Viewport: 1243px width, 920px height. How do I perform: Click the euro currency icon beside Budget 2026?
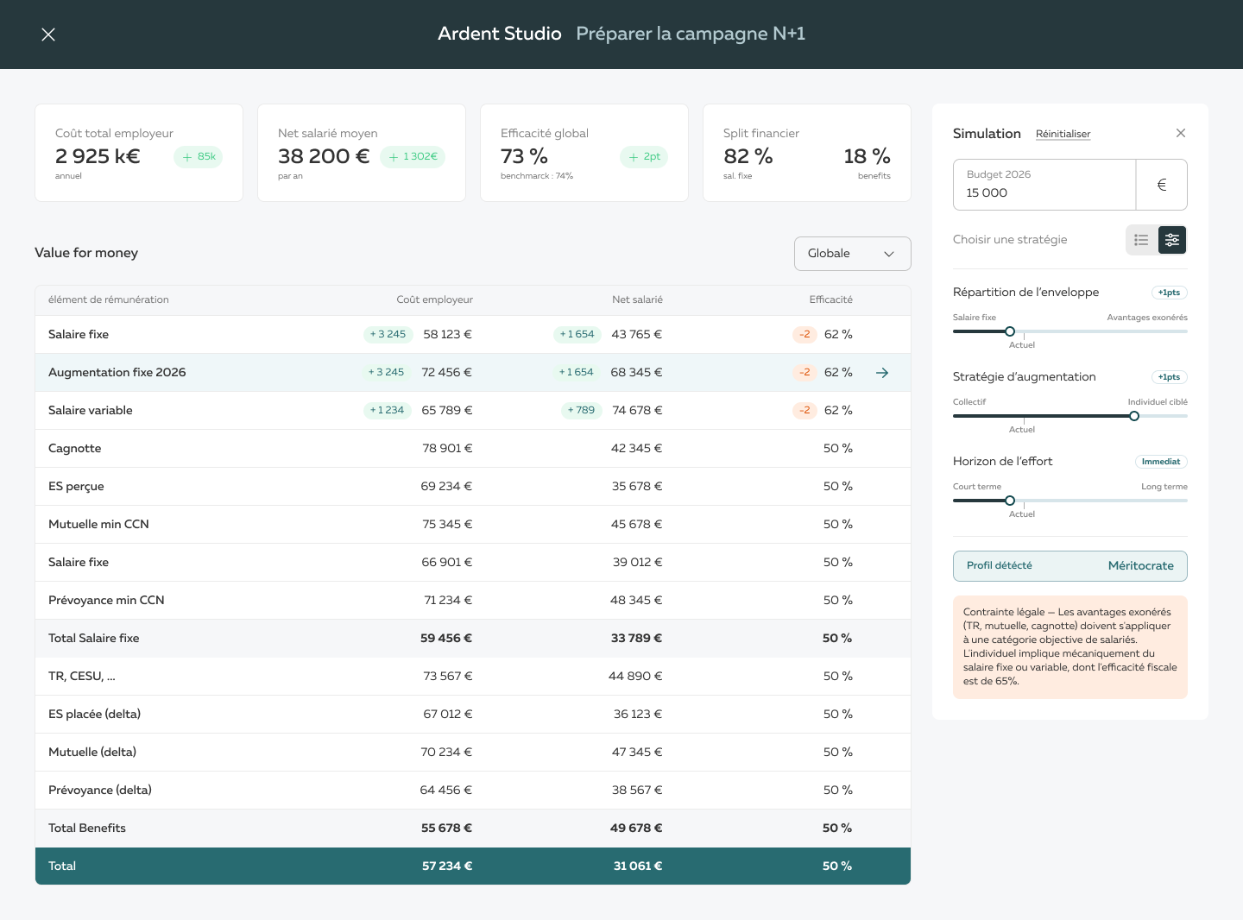click(1161, 185)
